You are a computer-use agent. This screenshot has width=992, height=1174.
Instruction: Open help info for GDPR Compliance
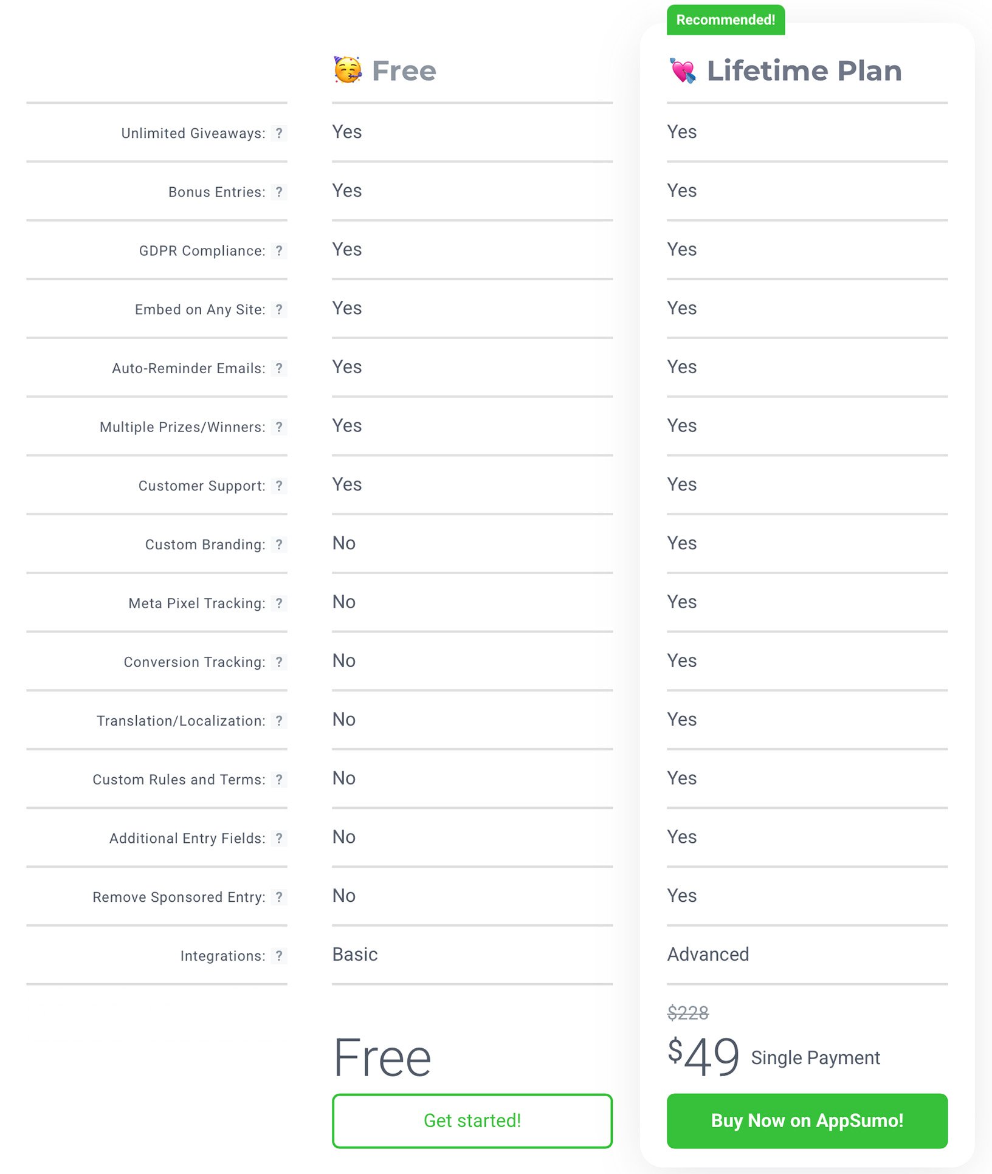(280, 250)
